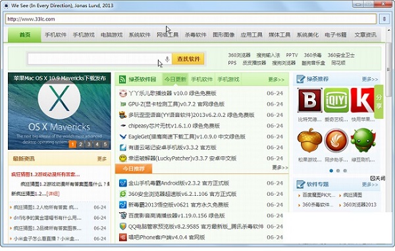Select slide 5 in the banner pagination

105,145
